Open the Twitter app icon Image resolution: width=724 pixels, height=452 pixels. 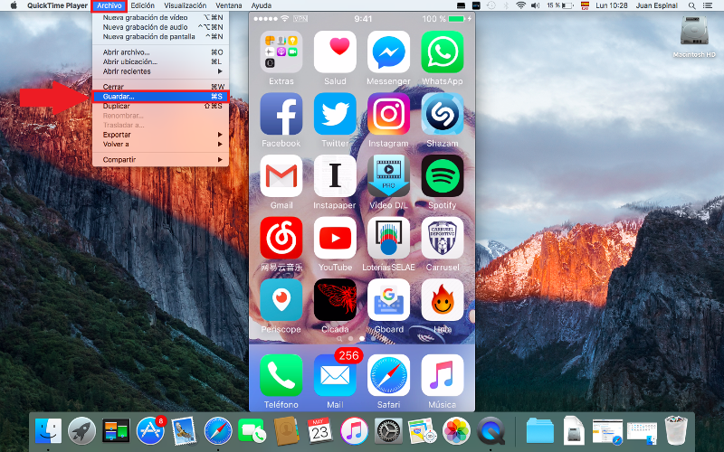(x=335, y=114)
